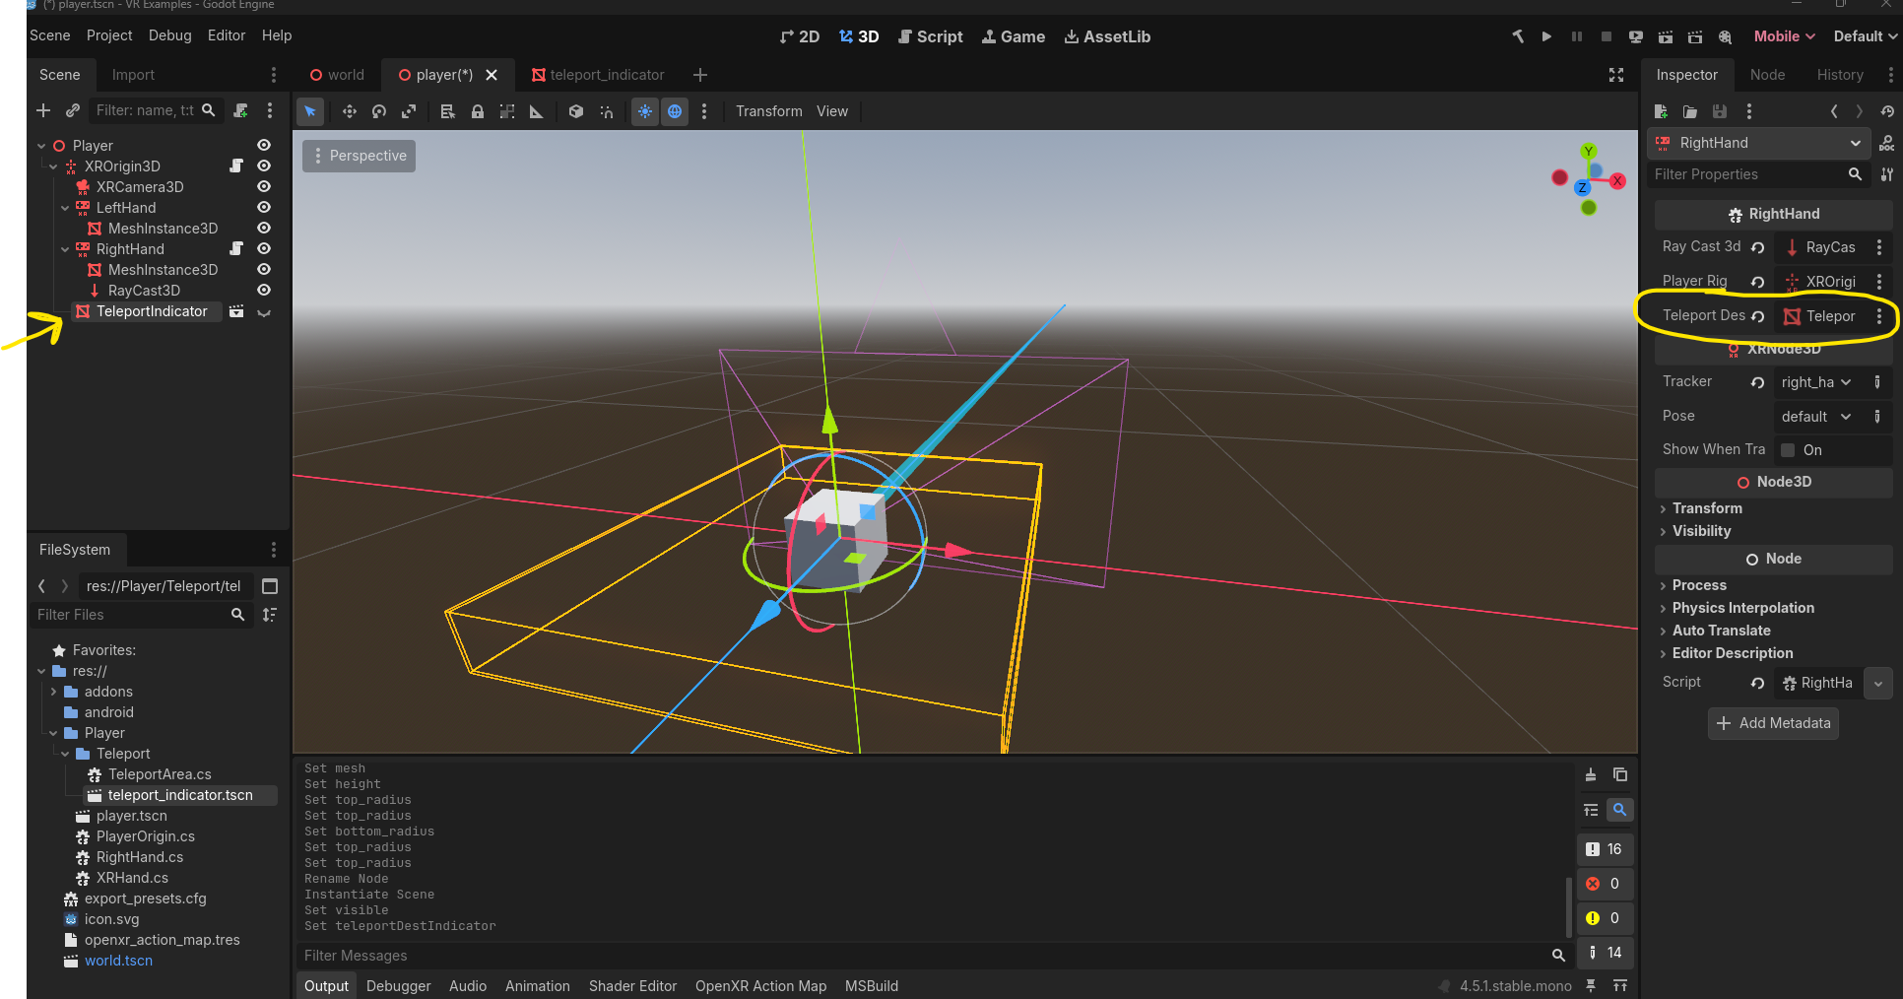Click the Add new node plus icon
Image resolution: width=1903 pixels, height=999 pixels.
pos(43,110)
